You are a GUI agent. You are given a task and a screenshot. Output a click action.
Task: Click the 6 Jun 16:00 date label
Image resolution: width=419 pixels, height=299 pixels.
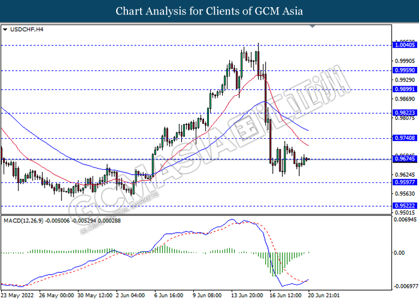point(169,295)
